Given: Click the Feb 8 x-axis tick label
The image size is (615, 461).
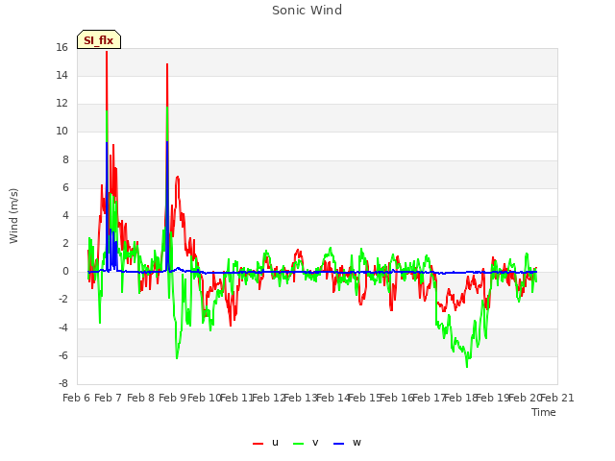Looking at the screenshot, I should [140, 398].
